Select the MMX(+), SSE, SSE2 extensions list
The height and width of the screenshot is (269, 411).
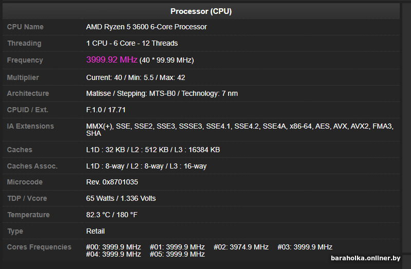pyautogui.click(x=240, y=130)
